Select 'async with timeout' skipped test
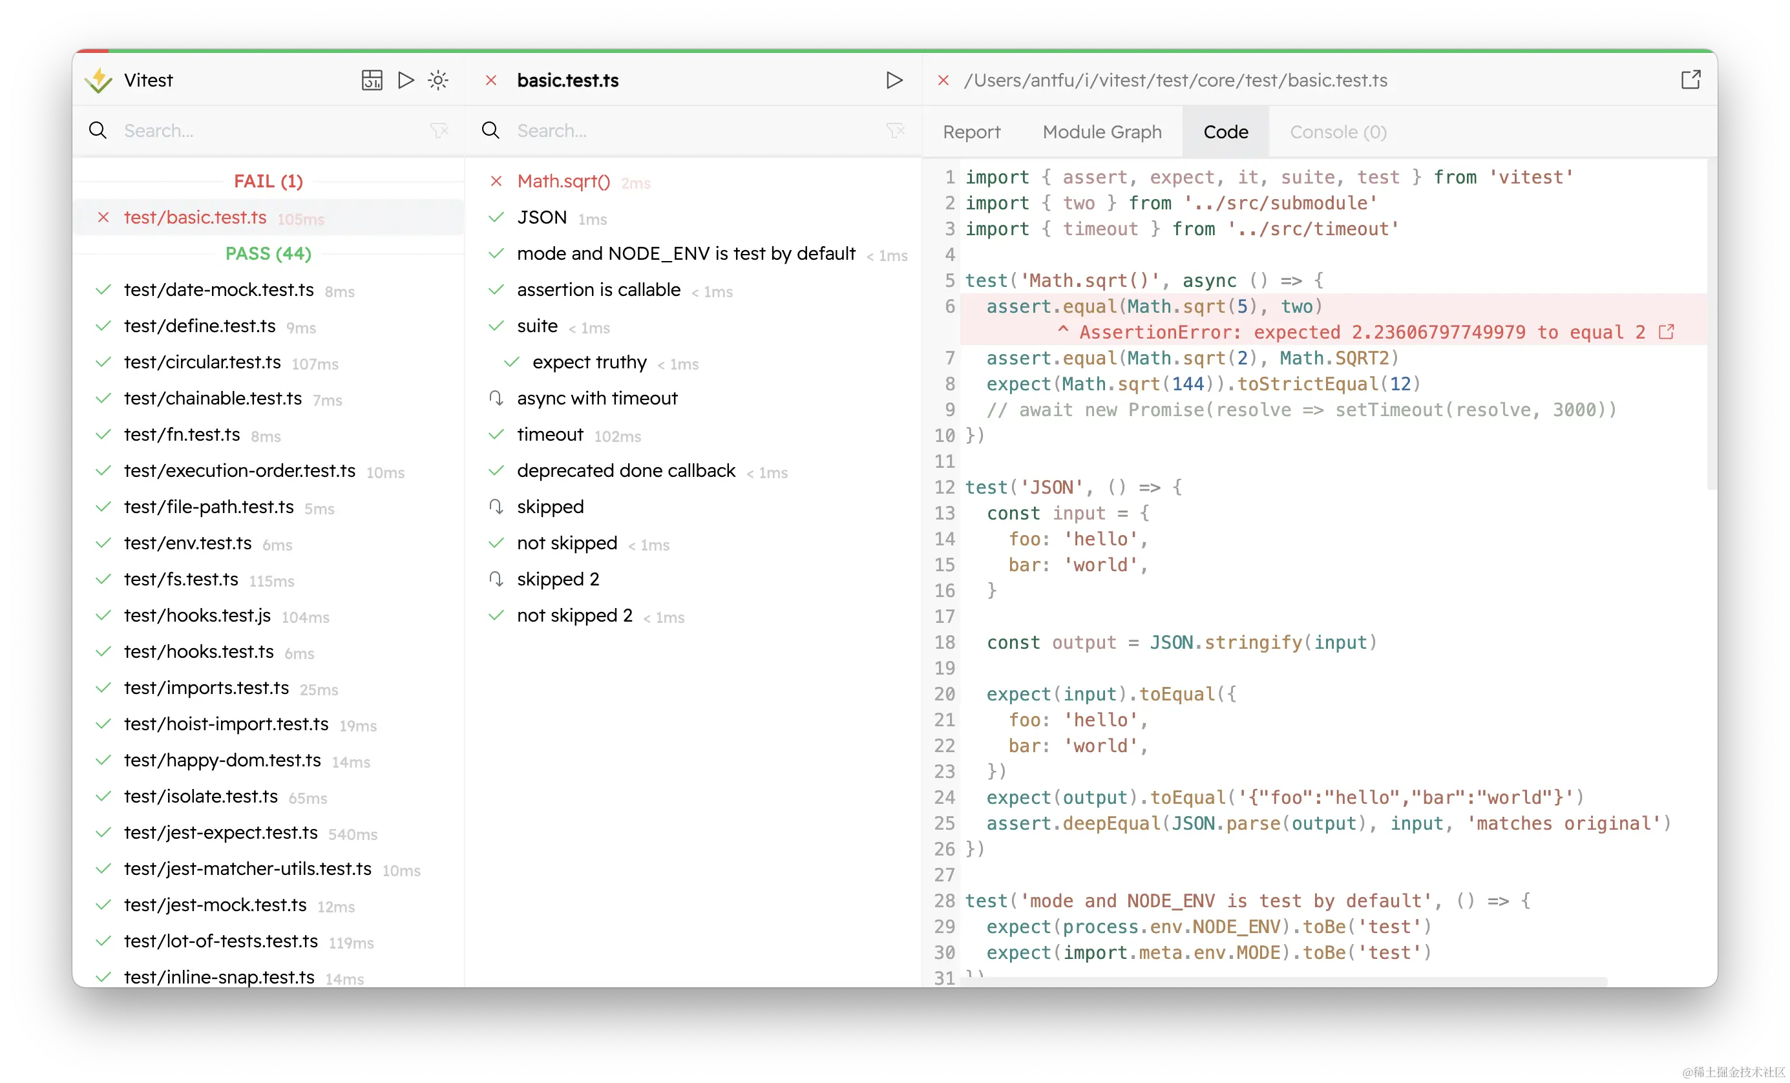1790x1083 pixels. pos(694,399)
